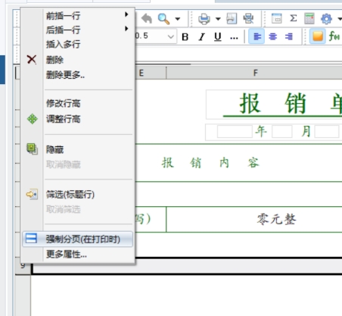Click the calendar window toolbar icon

[x=277, y=18]
